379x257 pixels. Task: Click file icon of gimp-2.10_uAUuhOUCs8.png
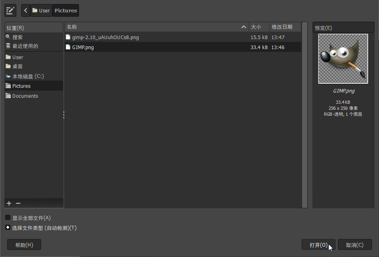(68, 37)
